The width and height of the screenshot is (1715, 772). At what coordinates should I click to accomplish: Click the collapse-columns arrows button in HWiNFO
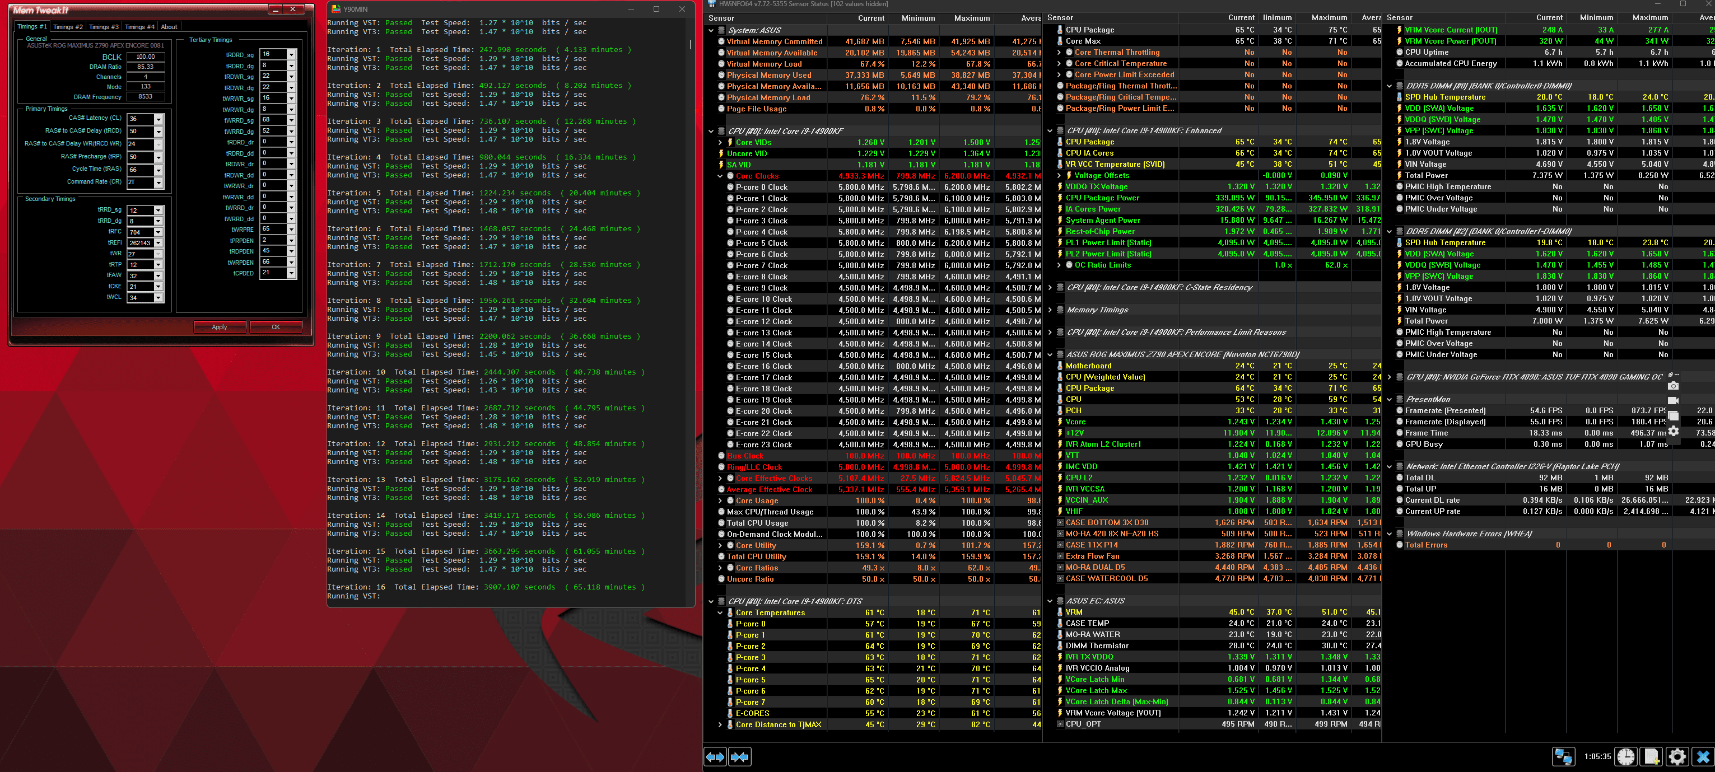tap(740, 757)
